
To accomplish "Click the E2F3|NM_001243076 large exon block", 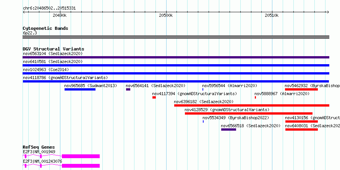I will (x=81, y=166).
